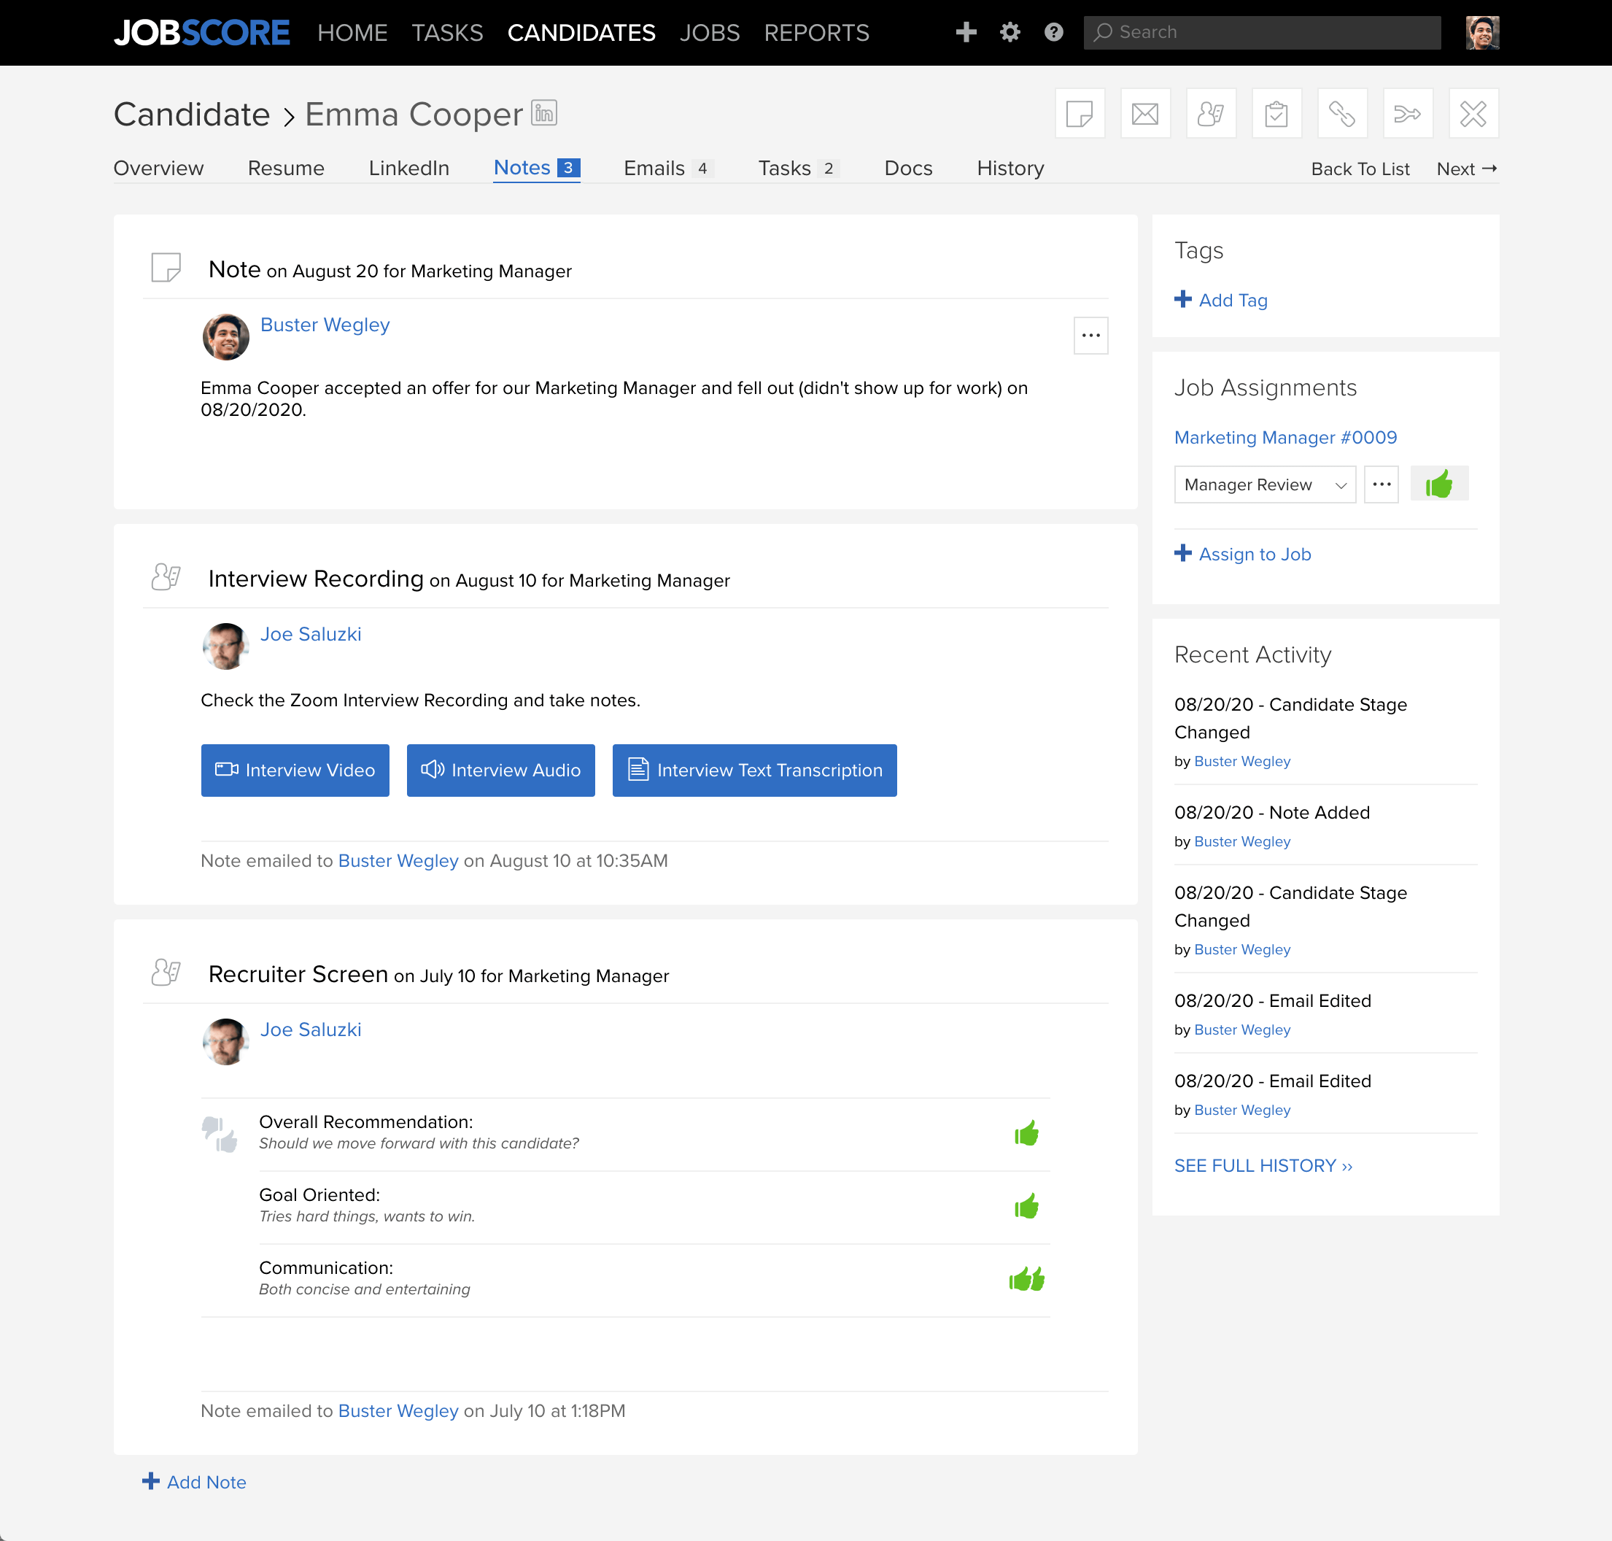
Task: Click inside the Search field
Action: pyautogui.click(x=1262, y=32)
